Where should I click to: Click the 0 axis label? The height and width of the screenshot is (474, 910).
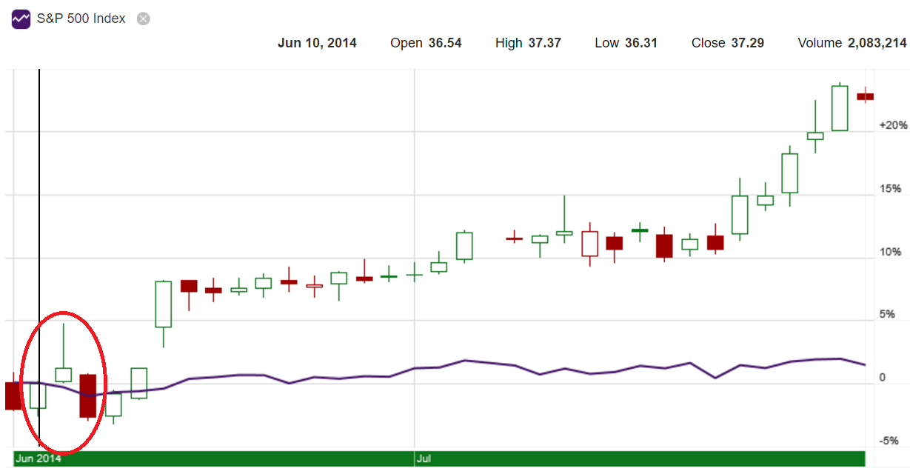pos(882,378)
